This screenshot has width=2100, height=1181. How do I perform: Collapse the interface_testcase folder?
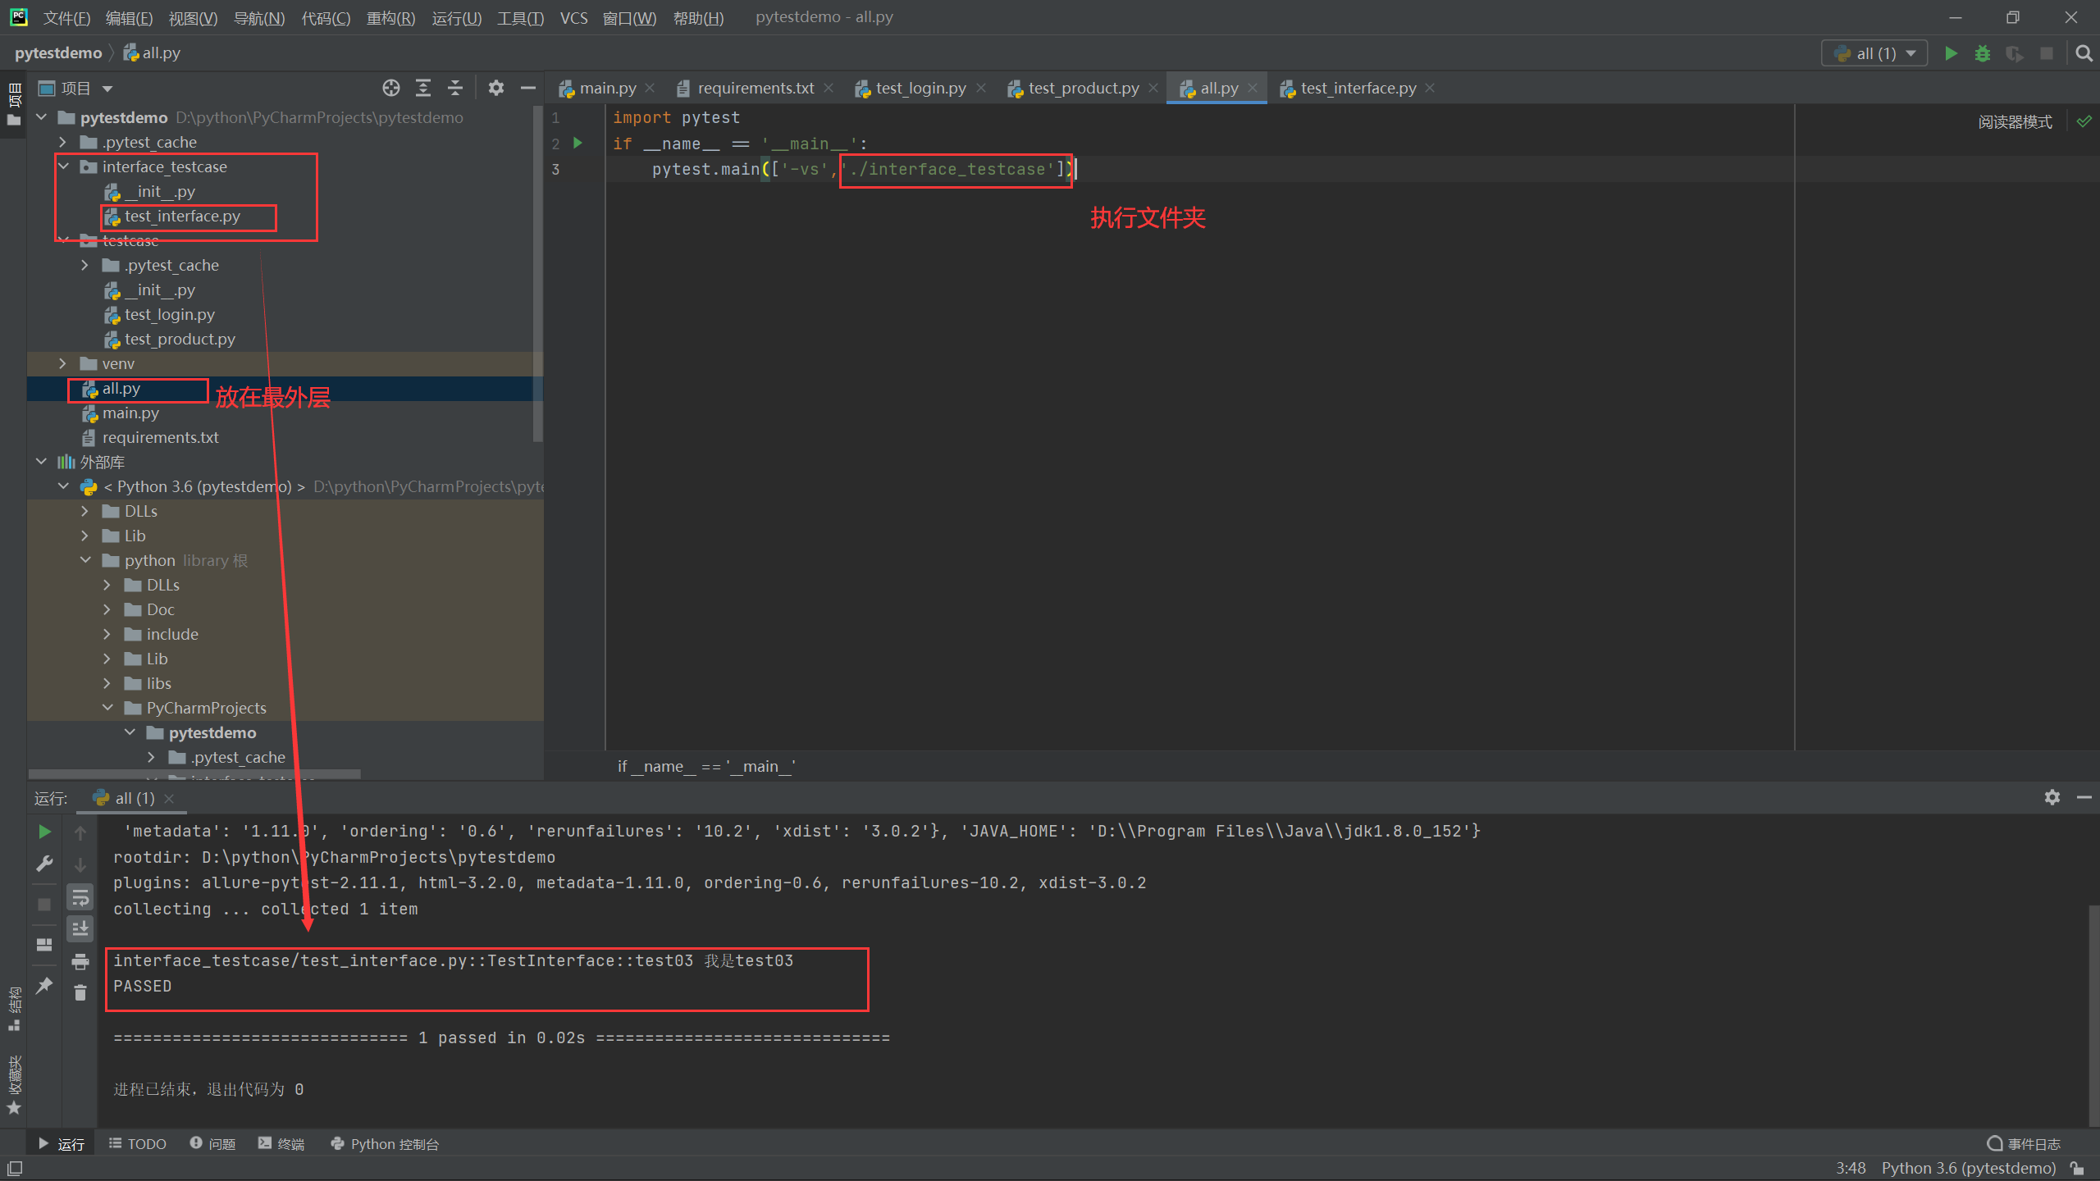[x=63, y=166]
